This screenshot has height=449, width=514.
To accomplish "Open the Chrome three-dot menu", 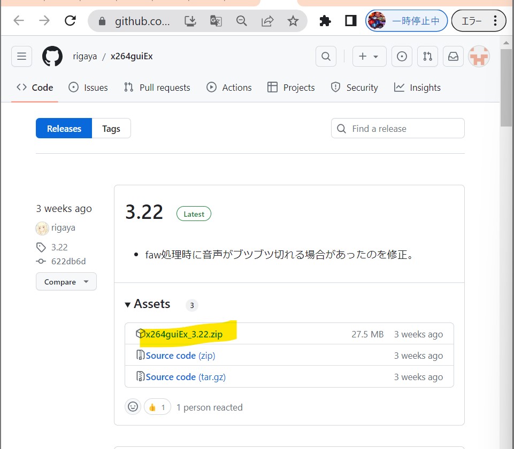I will [x=495, y=21].
